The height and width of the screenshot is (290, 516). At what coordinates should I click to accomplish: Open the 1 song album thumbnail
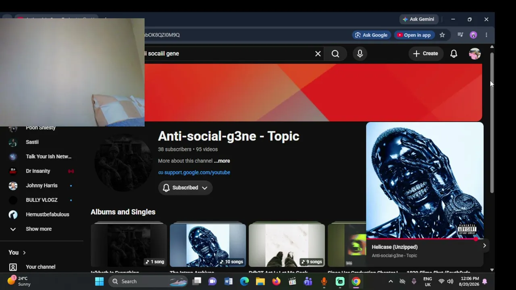129,245
